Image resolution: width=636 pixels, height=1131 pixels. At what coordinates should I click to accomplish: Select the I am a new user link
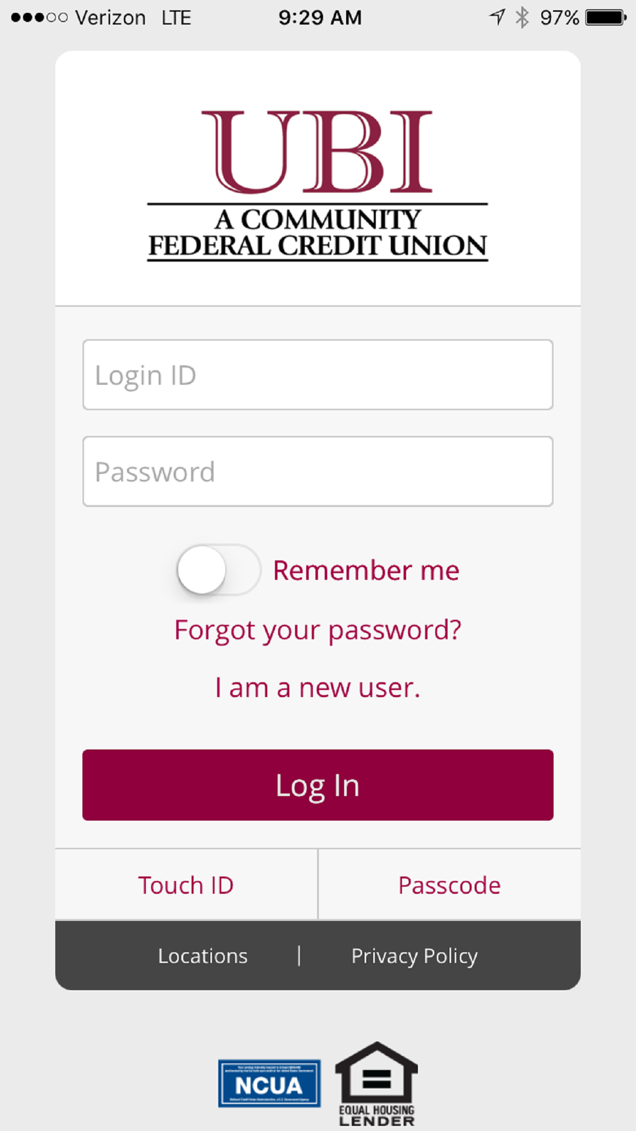(317, 687)
